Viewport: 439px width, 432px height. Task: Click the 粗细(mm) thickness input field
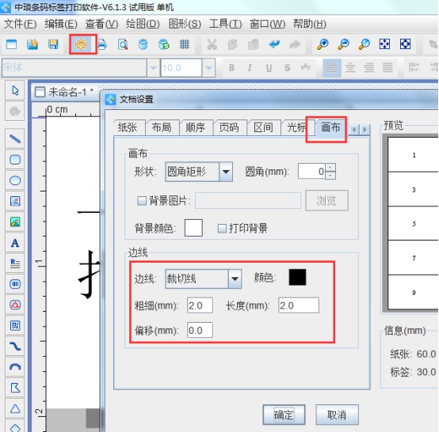[200, 305]
